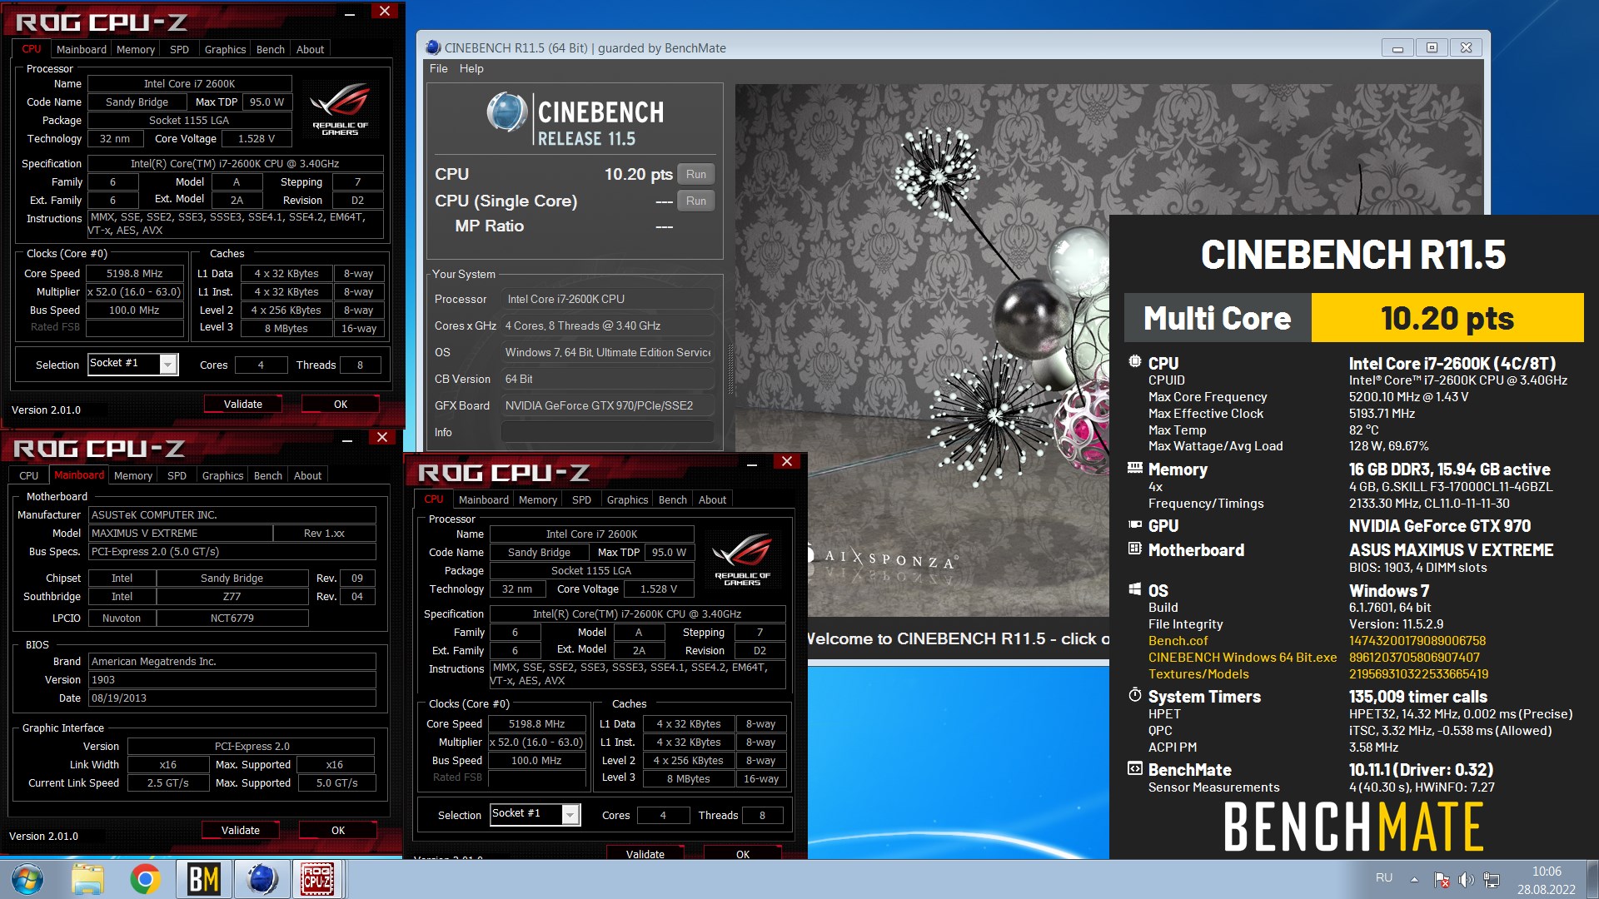Click the CPU chip icon in BenchMate panel
The image size is (1599, 899).
point(1134,362)
